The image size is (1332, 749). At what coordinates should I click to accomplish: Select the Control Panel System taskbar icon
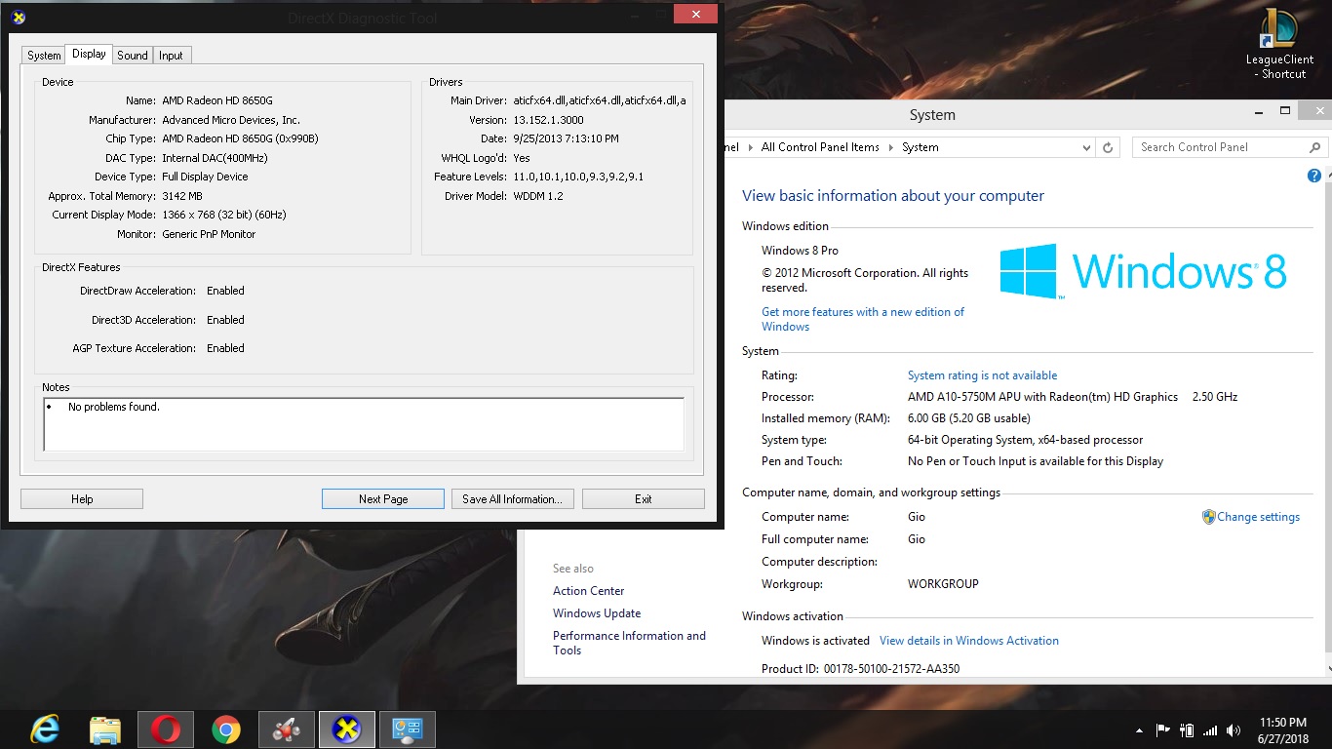click(408, 729)
